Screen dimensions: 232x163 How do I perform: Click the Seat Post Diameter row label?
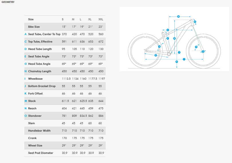click(x=41, y=153)
